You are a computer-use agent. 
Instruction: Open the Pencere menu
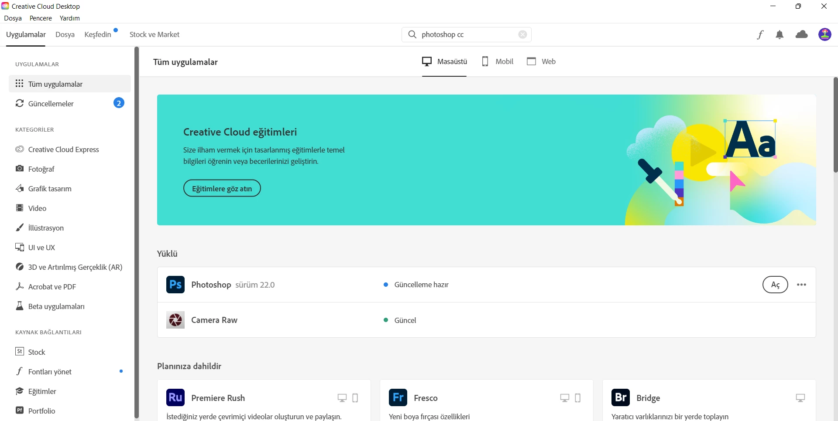click(41, 18)
